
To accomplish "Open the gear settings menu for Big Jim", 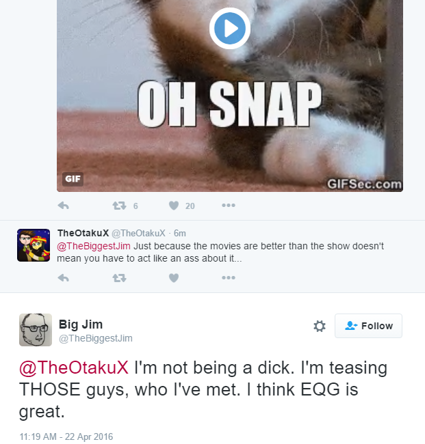I will (319, 327).
